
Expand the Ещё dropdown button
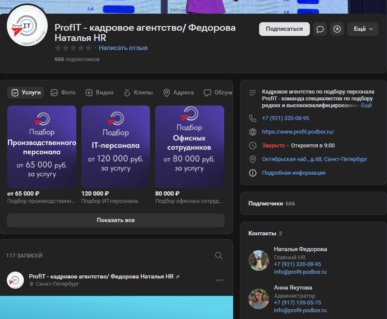click(x=363, y=29)
